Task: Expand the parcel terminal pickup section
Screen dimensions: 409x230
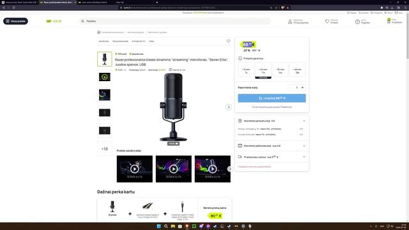Action: click(x=272, y=146)
